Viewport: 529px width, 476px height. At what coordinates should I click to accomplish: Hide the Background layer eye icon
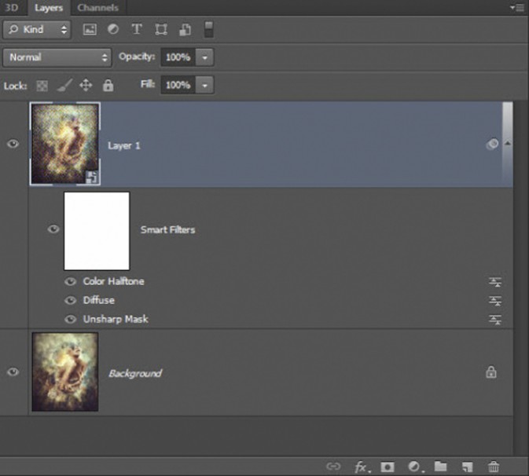[13, 372]
